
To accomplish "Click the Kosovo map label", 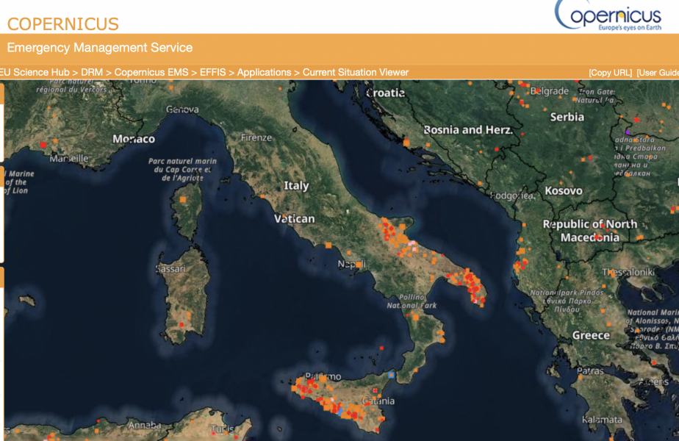I will point(564,190).
